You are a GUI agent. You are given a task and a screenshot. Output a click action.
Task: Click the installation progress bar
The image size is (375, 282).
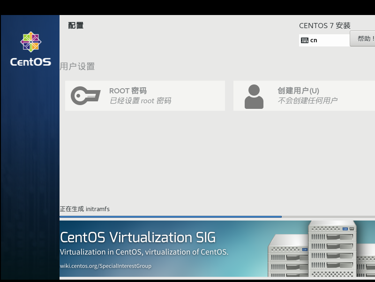click(x=171, y=217)
